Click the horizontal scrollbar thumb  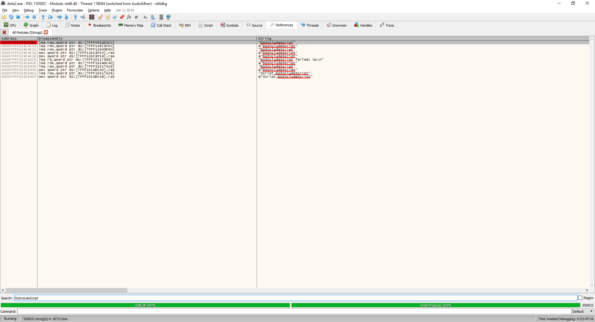pyautogui.click(x=66, y=290)
